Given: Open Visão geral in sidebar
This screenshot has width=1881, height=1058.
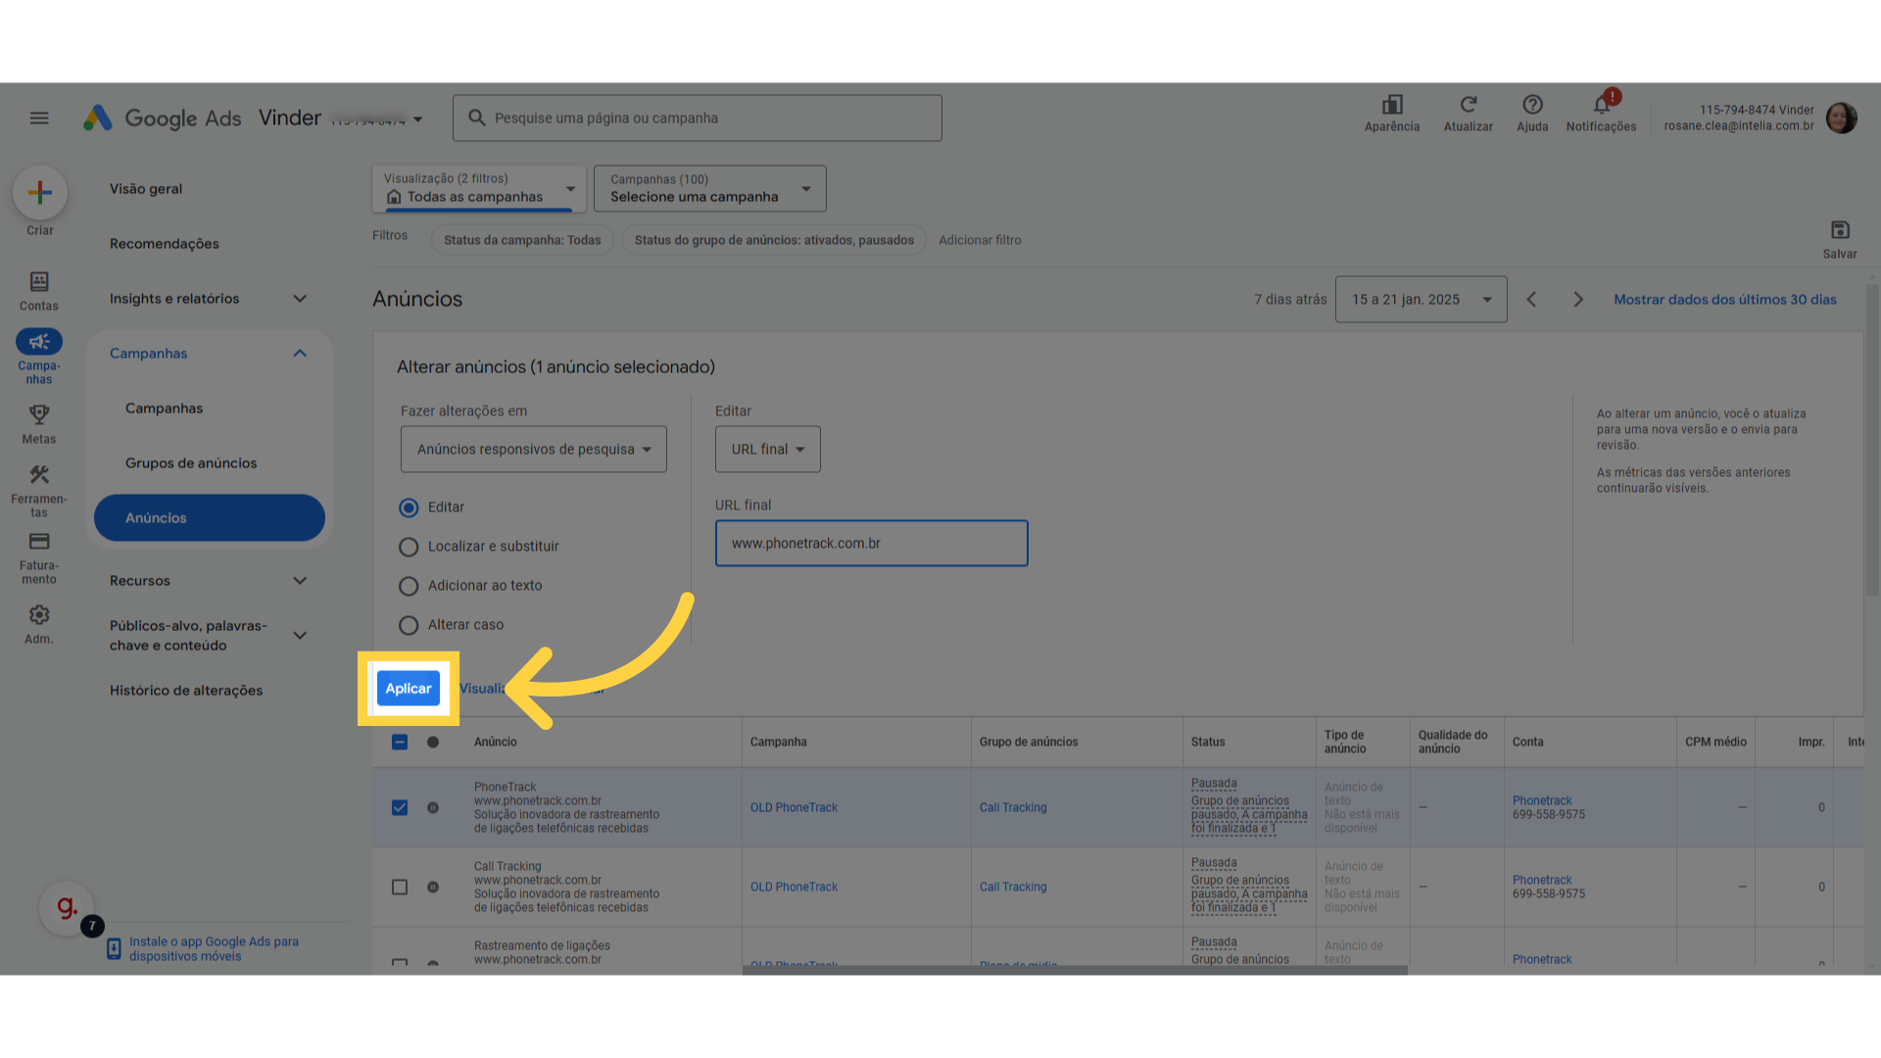Looking at the screenshot, I should pos(146,189).
